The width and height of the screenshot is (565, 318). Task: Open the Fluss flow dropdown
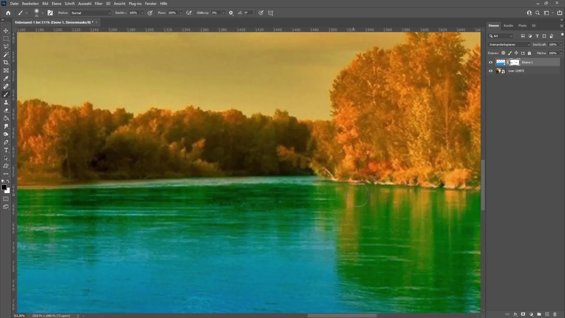181,13
